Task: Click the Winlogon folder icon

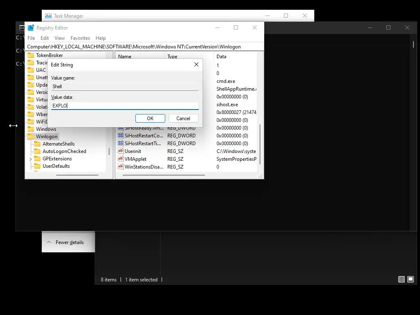Action: 31,136
